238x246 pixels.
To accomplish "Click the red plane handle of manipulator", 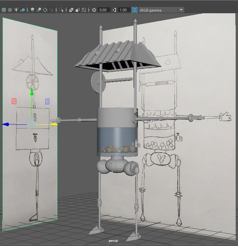I will pyautogui.click(x=14, y=101).
